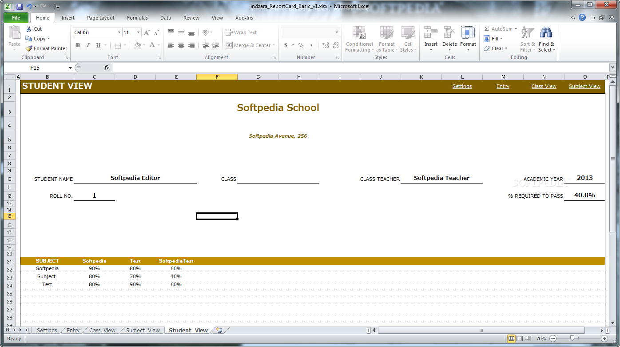Apply percent style
Viewport: 620px width, 347px height.
point(301,45)
